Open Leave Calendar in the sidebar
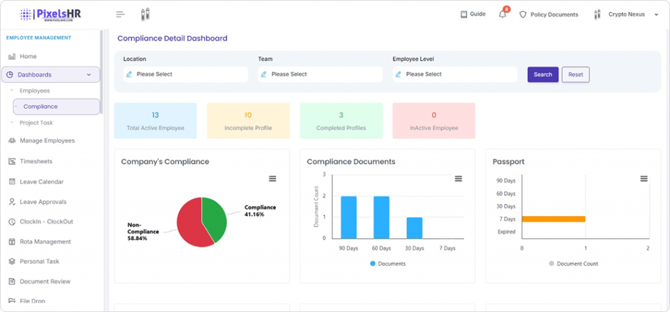Image resolution: width=670 pixels, height=312 pixels. (42, 181)
